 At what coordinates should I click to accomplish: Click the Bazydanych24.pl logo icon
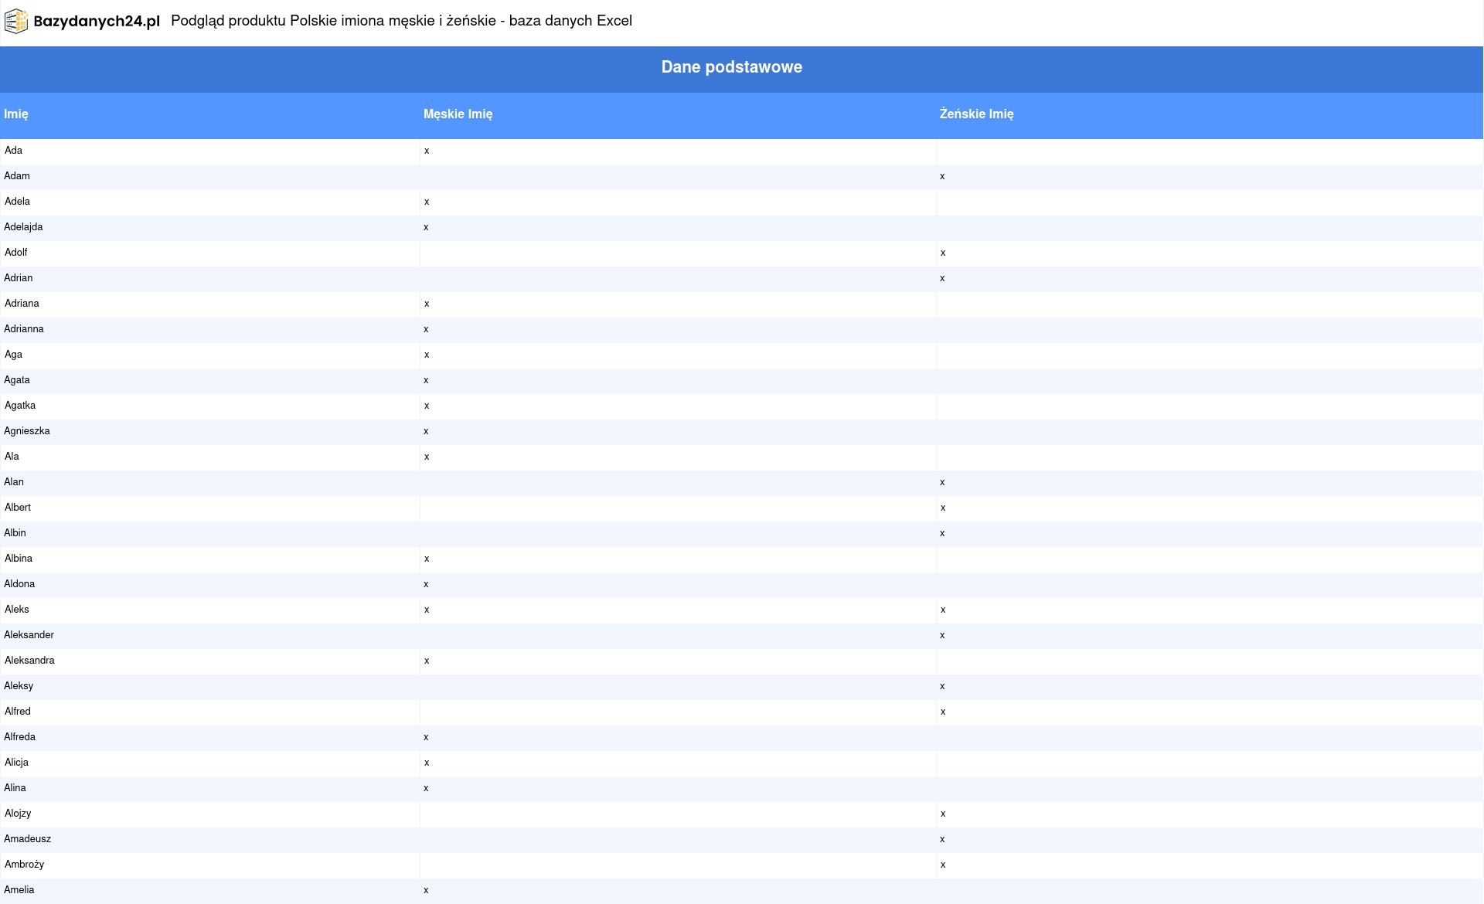click(x=16, y=21)
